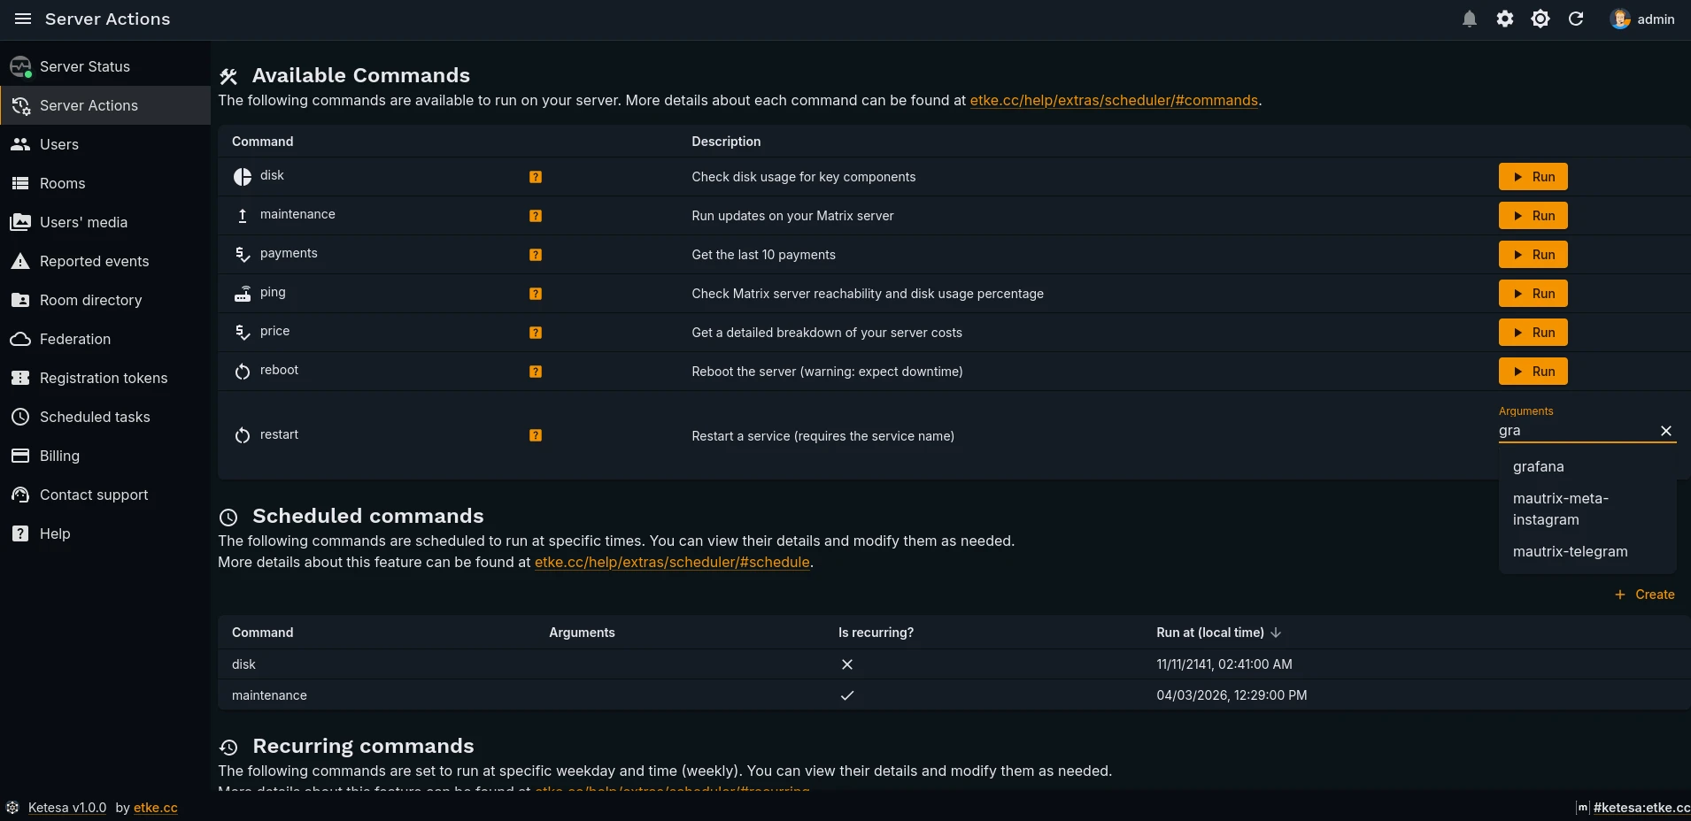Open Server Actions in sidebar

pos(105,105)
